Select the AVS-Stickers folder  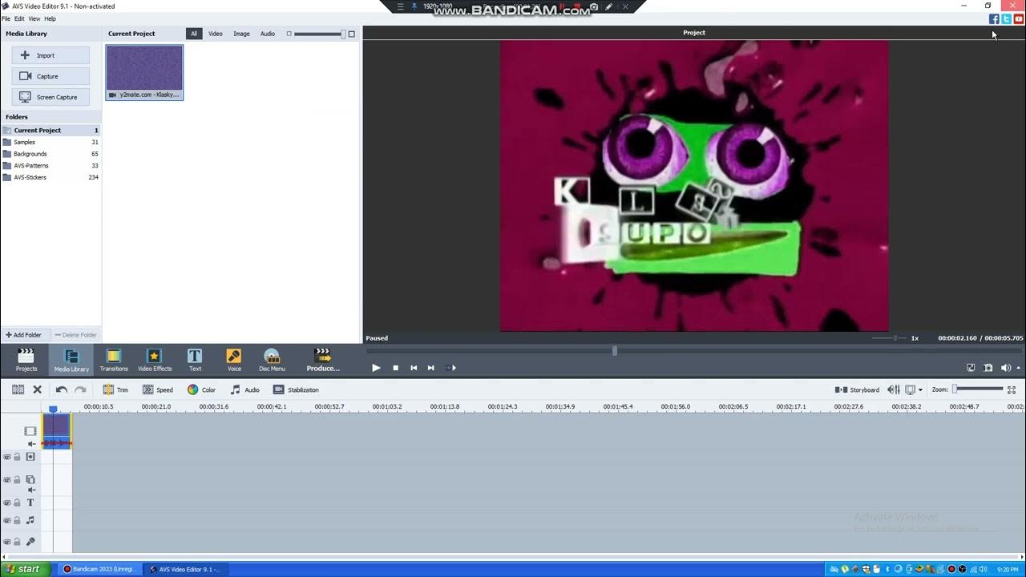pyautogui.click(x=50, y=177)
